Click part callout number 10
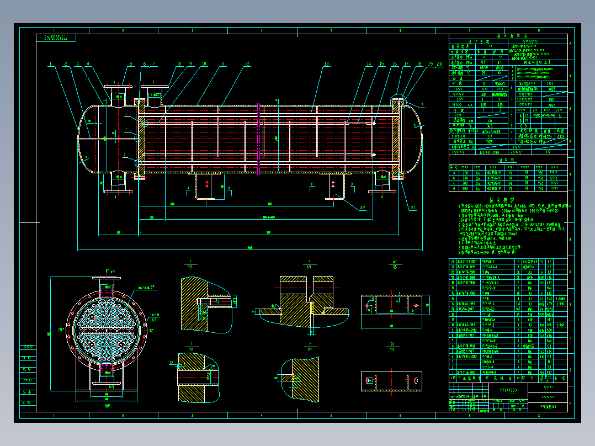 204,64
